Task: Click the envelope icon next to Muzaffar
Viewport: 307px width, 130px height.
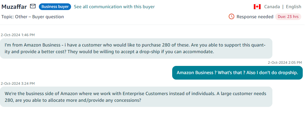Action: pos(33,6)
